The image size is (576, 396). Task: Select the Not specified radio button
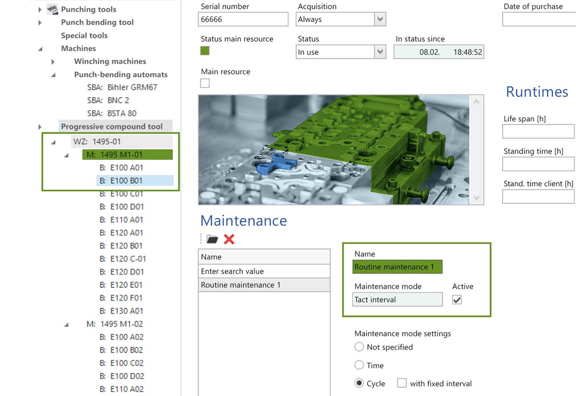click(359, 347)
